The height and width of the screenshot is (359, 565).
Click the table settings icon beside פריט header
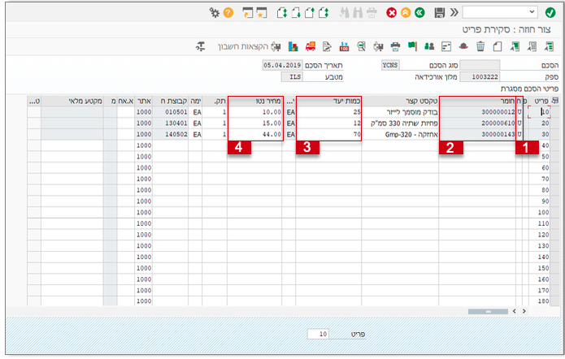(x=555, y=101)
